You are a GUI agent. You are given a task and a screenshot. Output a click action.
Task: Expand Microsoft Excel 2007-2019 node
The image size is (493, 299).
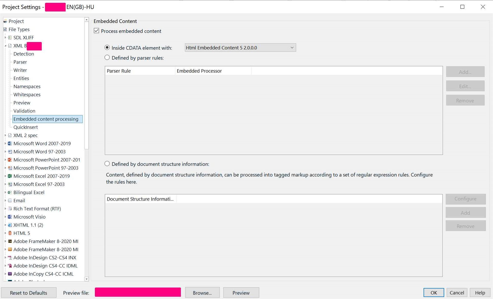pos(5,176)
